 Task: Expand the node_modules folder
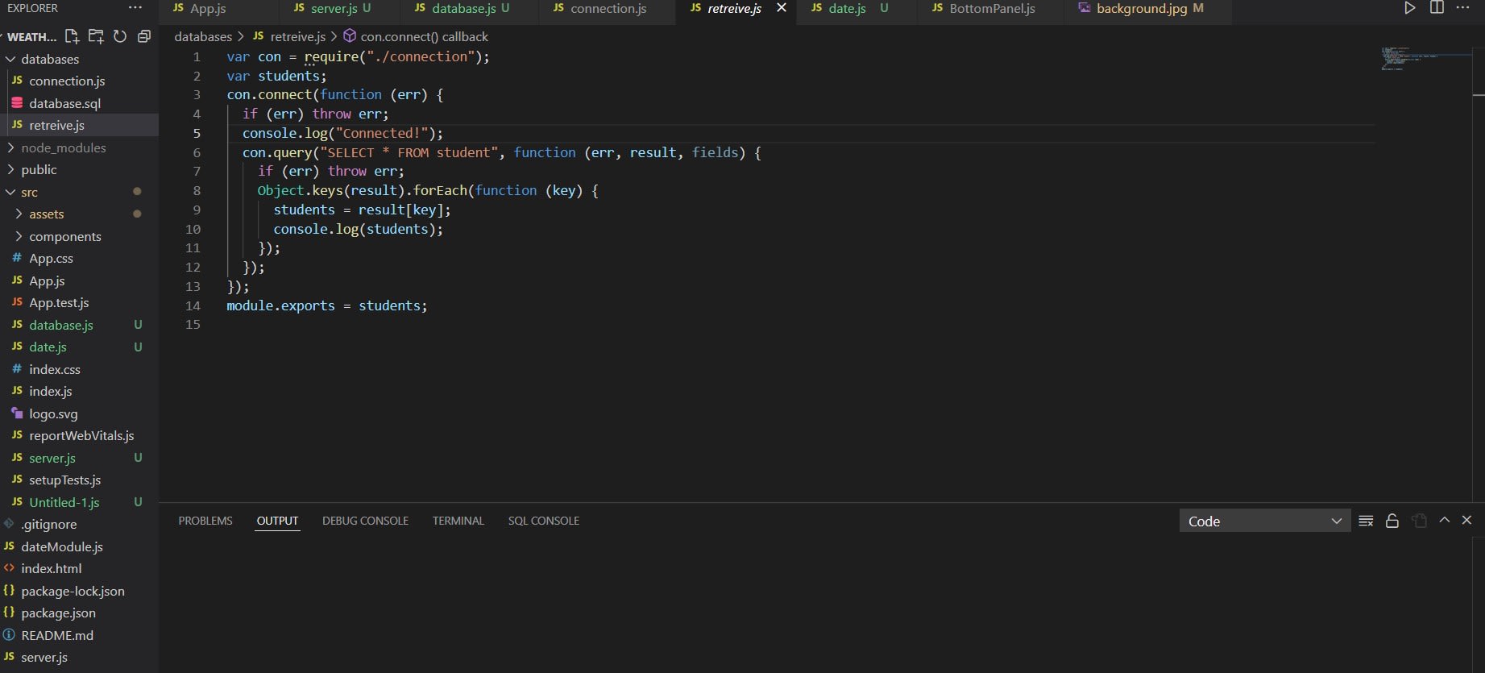[x=63, y=147]
